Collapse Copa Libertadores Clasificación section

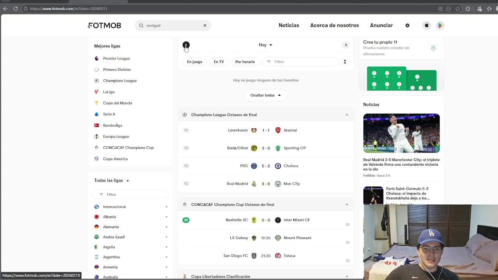point(347,276)
